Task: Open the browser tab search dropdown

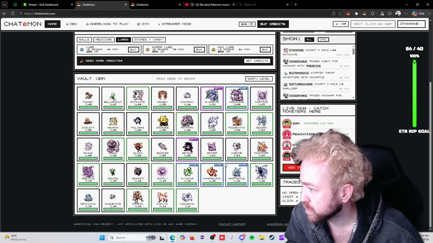Action: pyautogui.click(x=4, y=5)
